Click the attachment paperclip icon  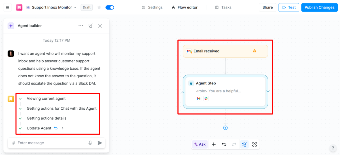13,143
